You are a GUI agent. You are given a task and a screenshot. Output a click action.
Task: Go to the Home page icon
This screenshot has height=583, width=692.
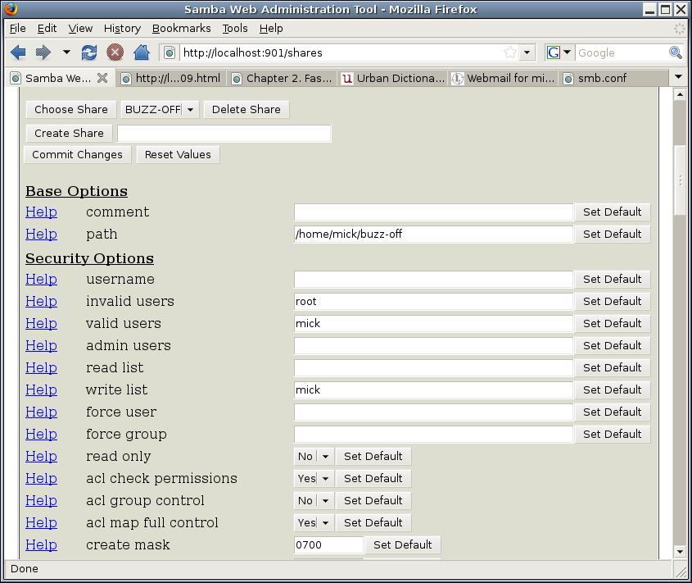[x=141, y=52]
